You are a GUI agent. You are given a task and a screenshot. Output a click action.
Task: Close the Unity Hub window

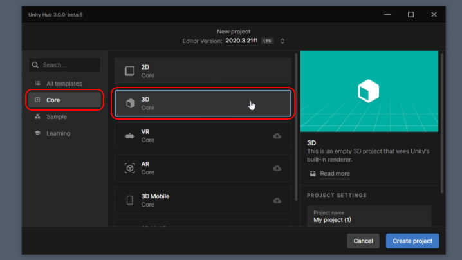434,14
